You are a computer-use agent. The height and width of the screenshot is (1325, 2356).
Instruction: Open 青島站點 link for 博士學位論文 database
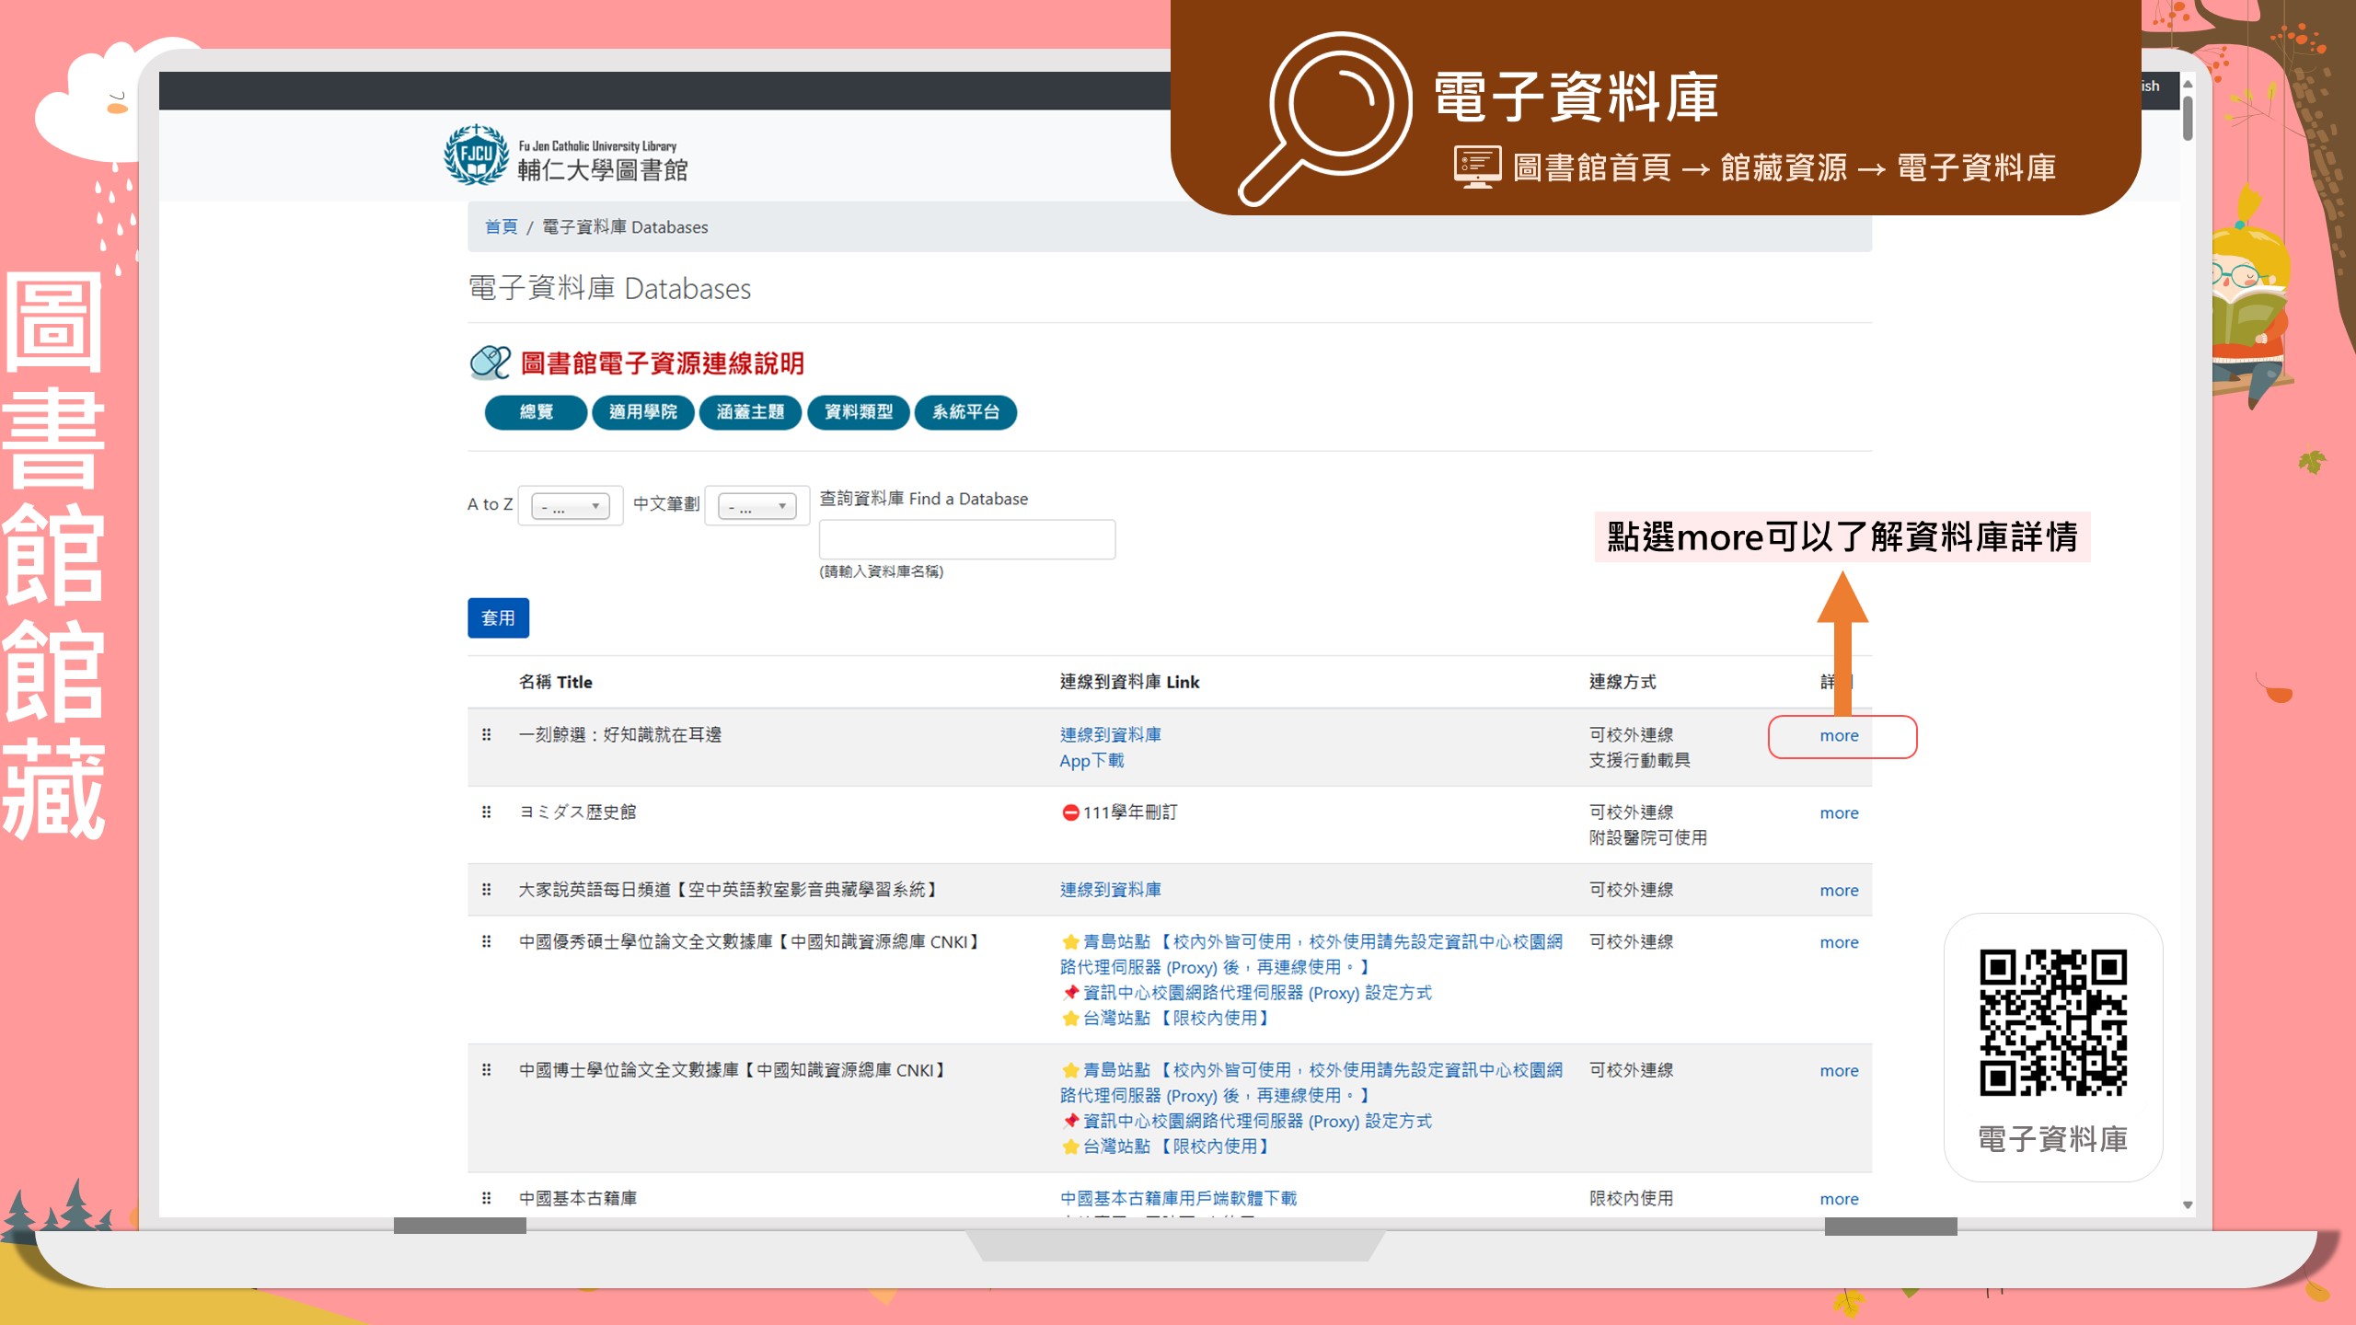(x=1311, y=1082)
